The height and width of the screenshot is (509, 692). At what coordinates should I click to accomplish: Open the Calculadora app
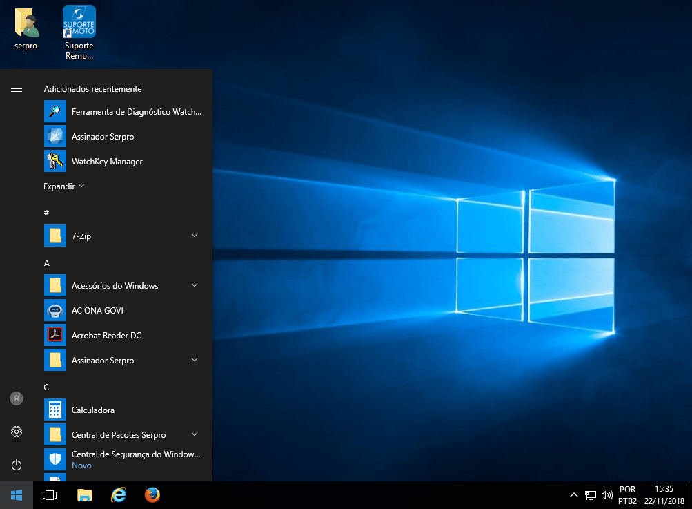[92, 410]
